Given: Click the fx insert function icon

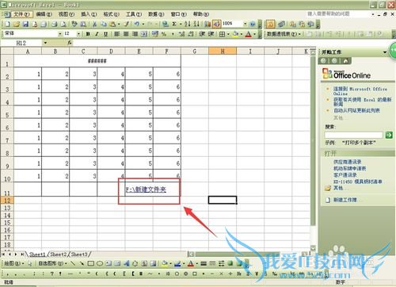Looking at the screenshot, I should 70,43.
